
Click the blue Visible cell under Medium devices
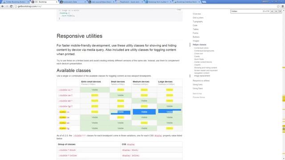[x=144, y=112]
